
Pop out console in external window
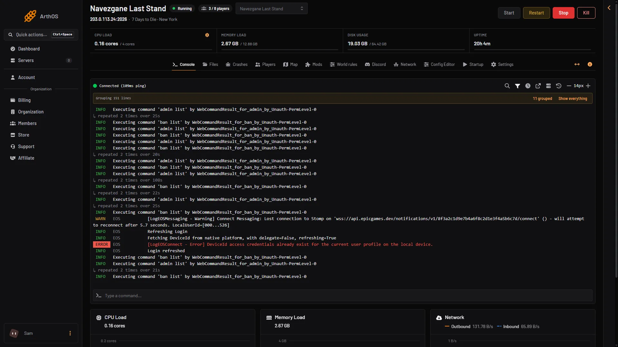(538, 86)
